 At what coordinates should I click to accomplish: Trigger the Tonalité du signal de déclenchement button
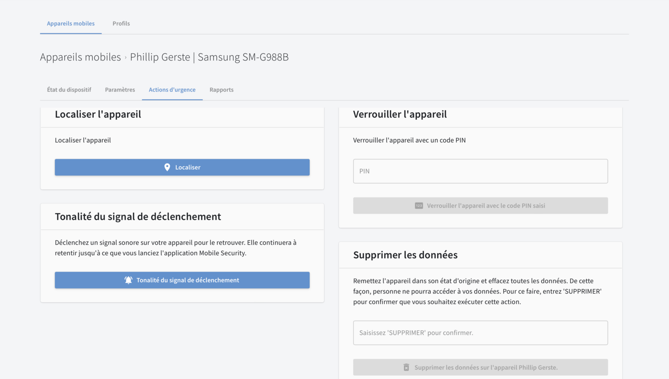tap(182, 280)
